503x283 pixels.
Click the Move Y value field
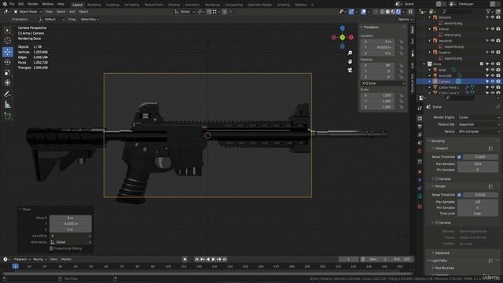tap(70, 223)
